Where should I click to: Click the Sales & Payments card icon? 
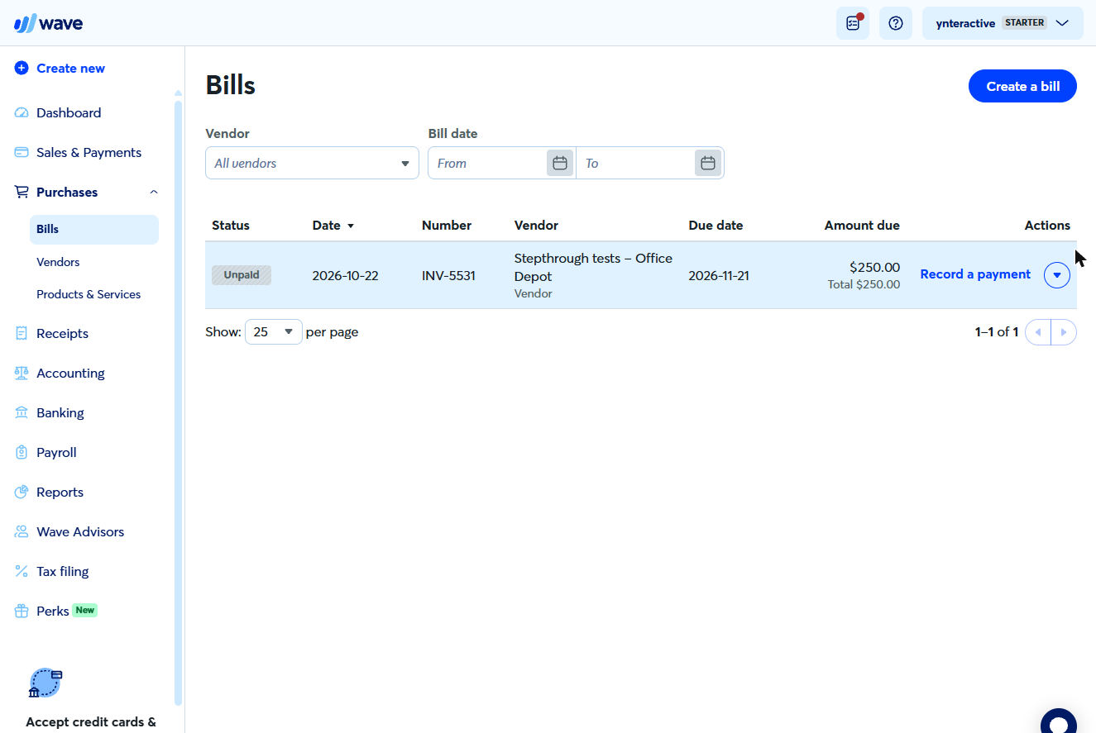(x=22, y=153)
